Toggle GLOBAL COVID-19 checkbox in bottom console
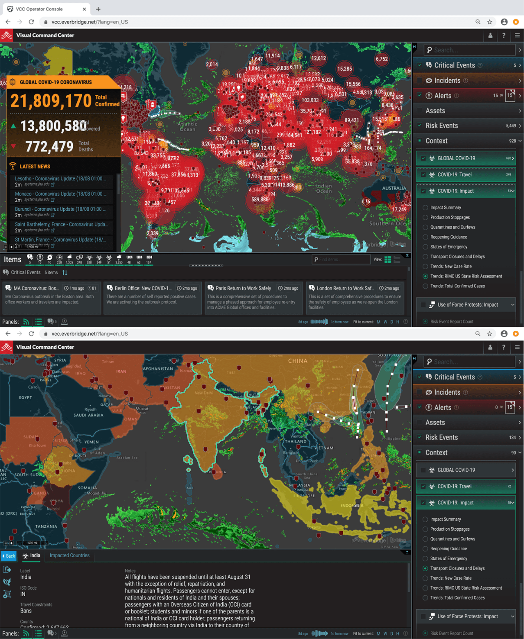This screenshot has width=524, height=639. 423,470
